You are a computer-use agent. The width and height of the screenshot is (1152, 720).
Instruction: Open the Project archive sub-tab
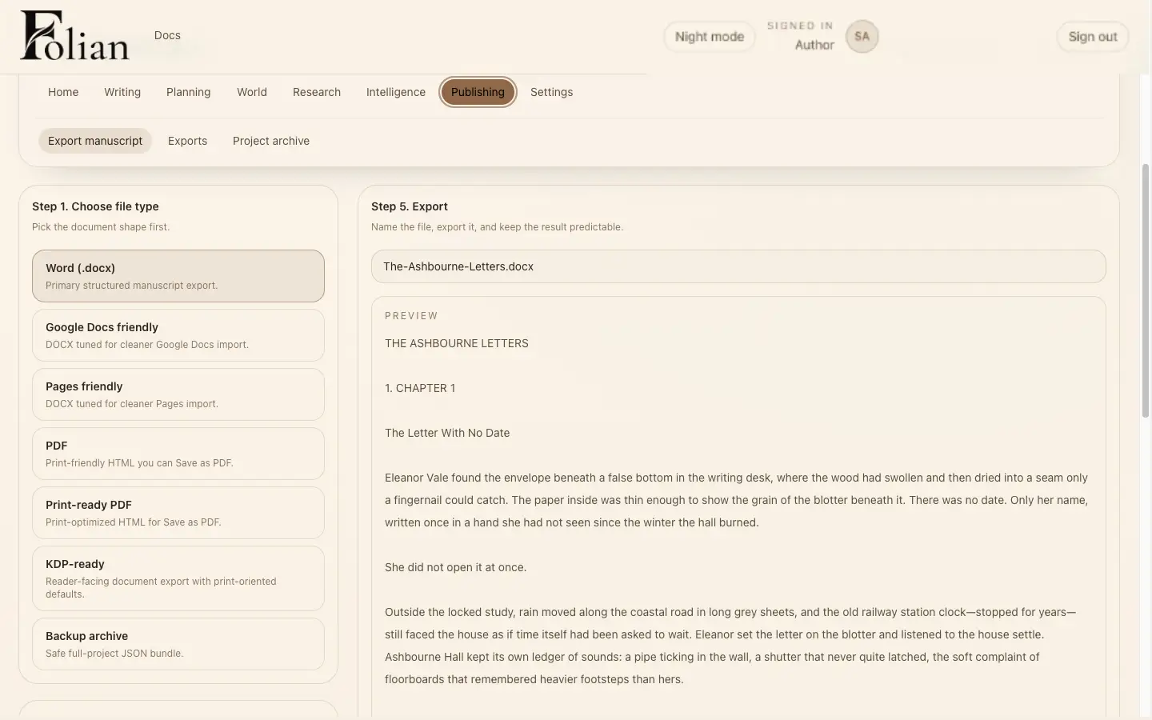271,141
